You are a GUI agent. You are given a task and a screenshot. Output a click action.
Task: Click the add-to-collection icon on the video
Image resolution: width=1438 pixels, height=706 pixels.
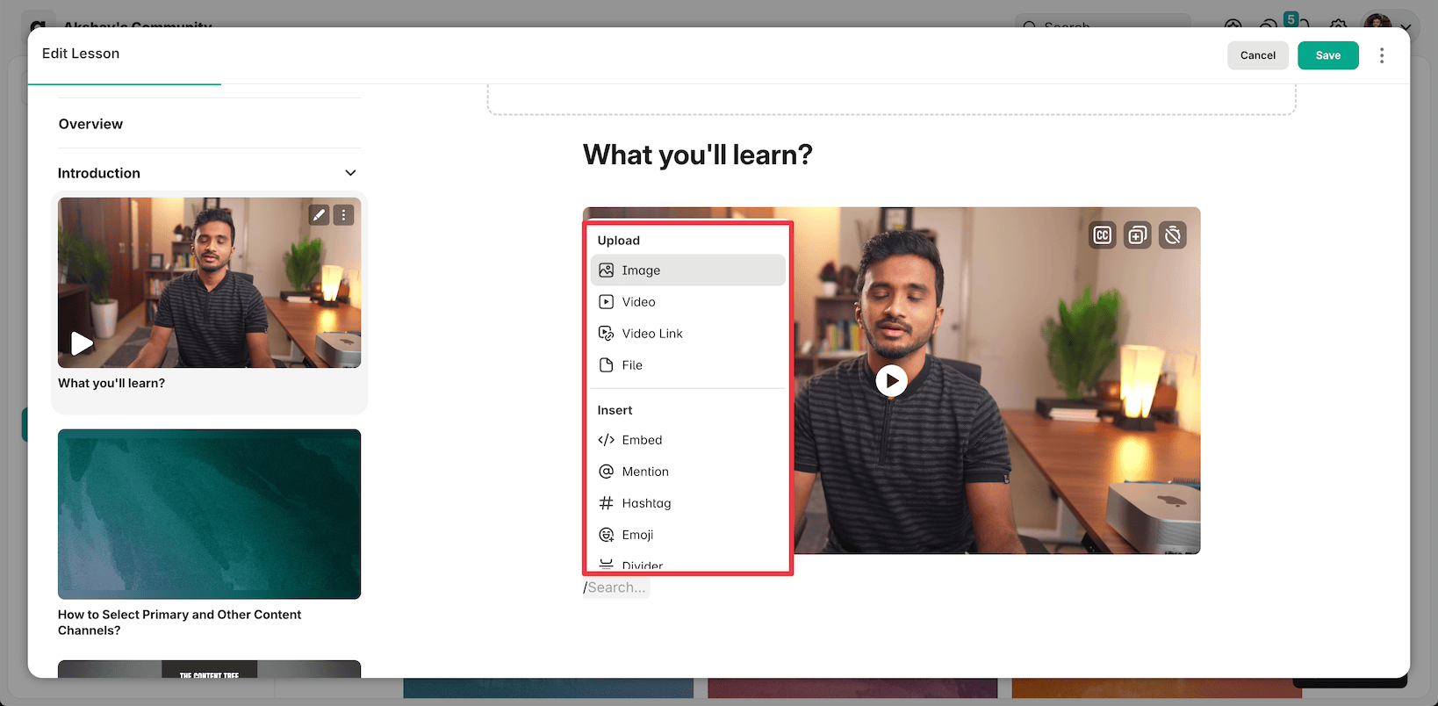tap(1138, 235)
